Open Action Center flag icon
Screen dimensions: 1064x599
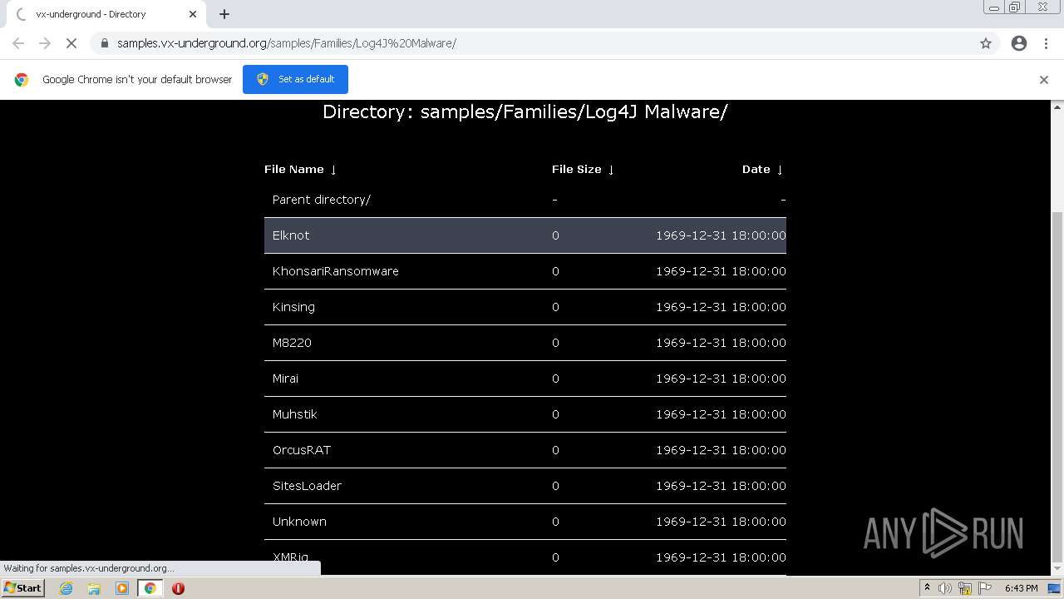[x=983, y=588]
